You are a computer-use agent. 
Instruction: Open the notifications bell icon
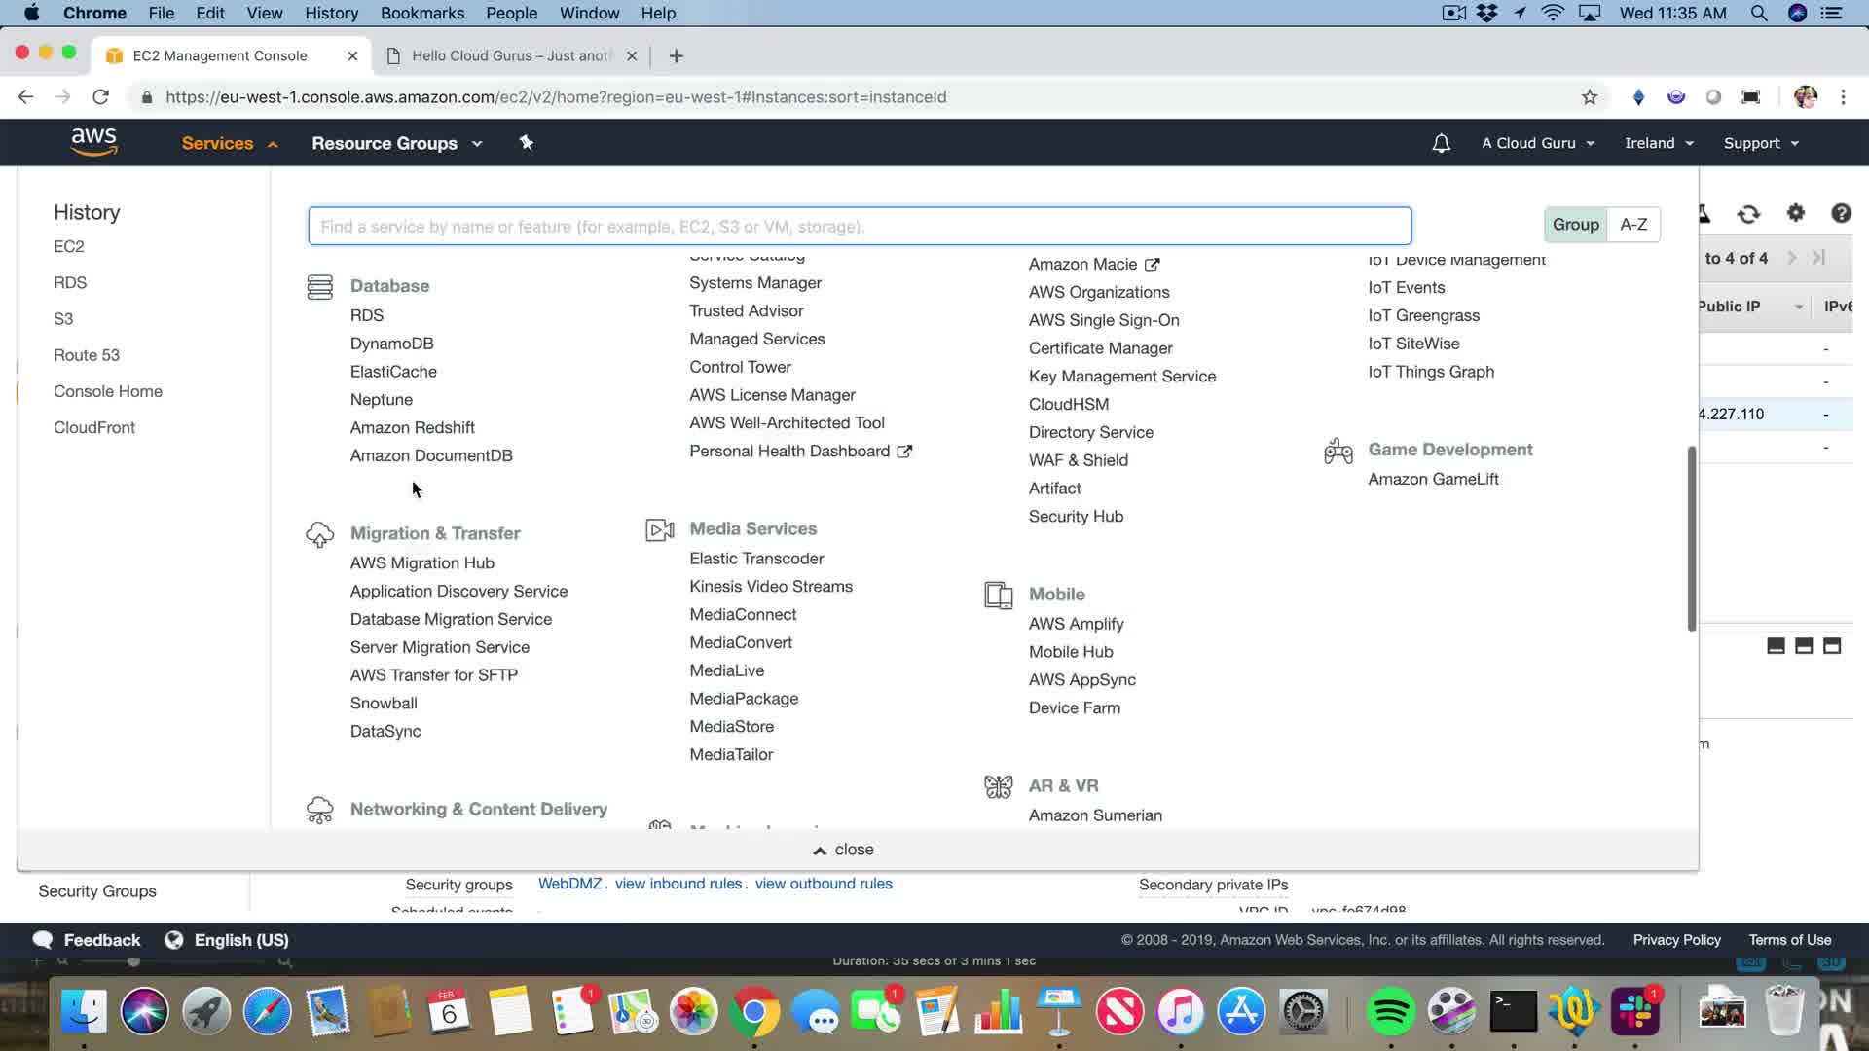(1441, 143)
